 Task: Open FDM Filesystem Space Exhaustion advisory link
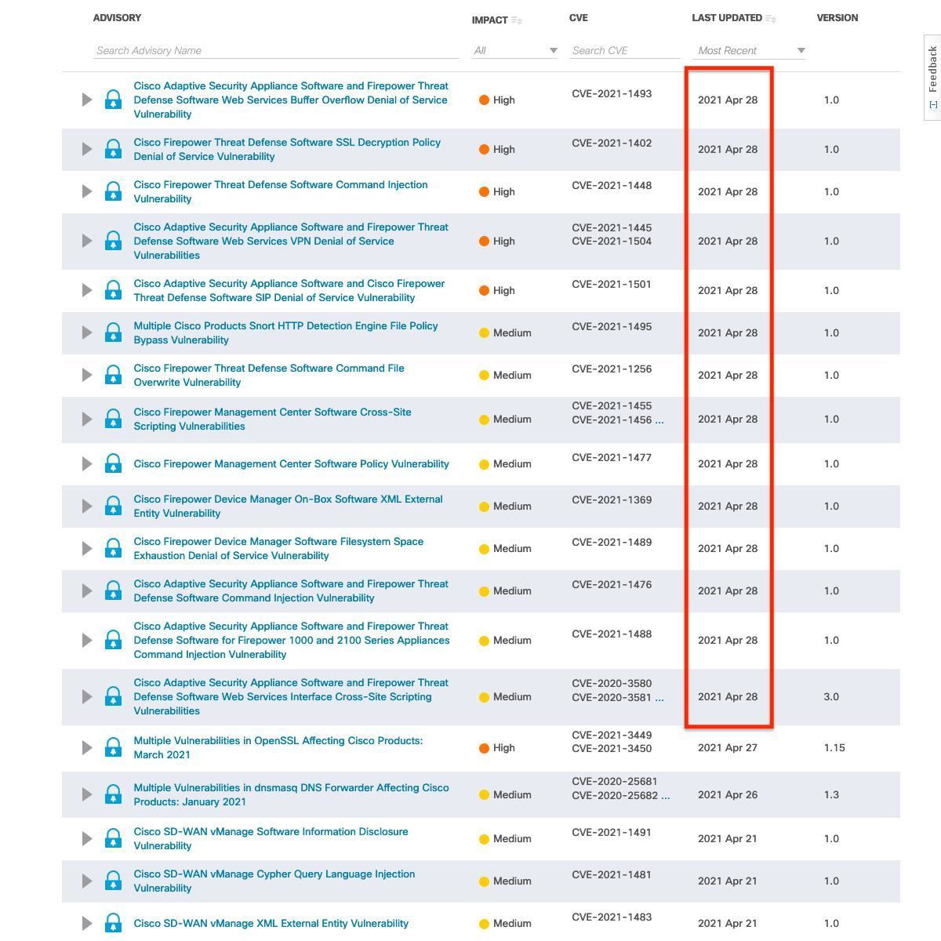[x=278, y=548]
